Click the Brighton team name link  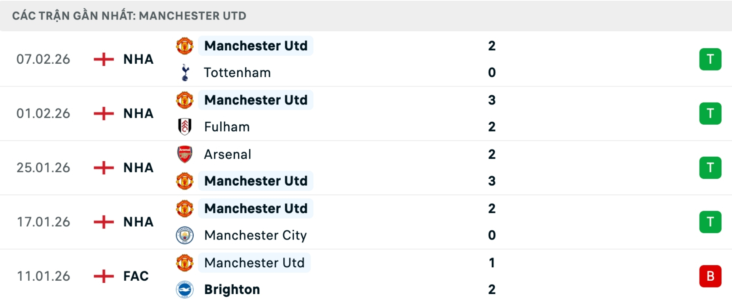pyautogui.click(x=231, y=289)
